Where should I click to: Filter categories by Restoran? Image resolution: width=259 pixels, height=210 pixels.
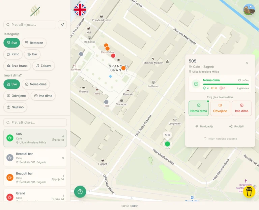pyautogui.click(x=34, y=43)
